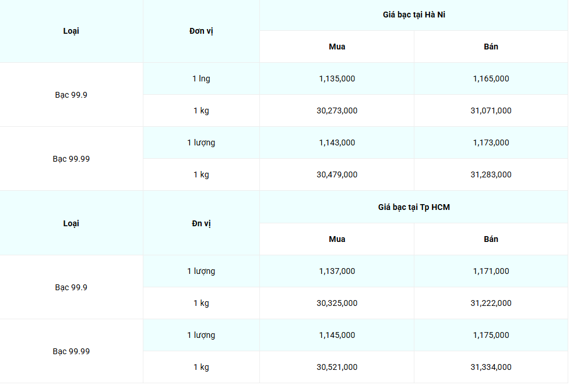Click the 31,222,000 price cell

491,303
